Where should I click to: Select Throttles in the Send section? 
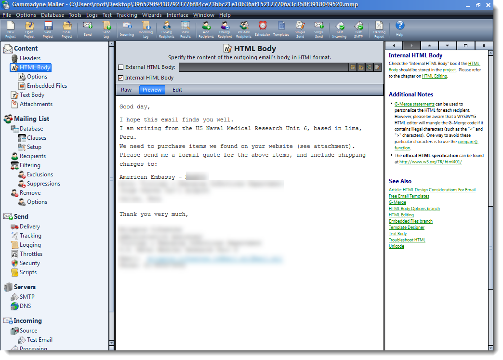[31, 254]
